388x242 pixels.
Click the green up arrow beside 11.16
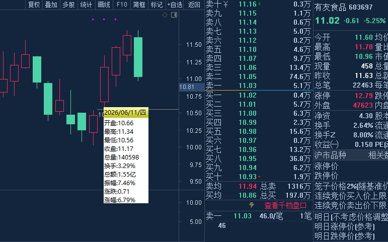(x=259, y=4)
